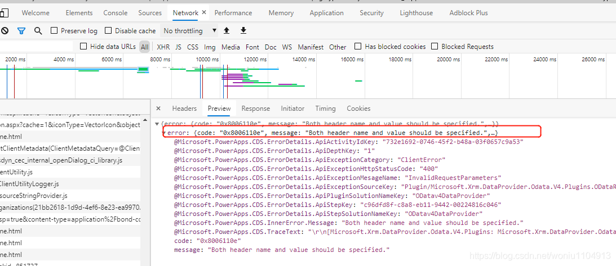
Task: Click the TraceText property line
Action: click(x=395, y=232)
